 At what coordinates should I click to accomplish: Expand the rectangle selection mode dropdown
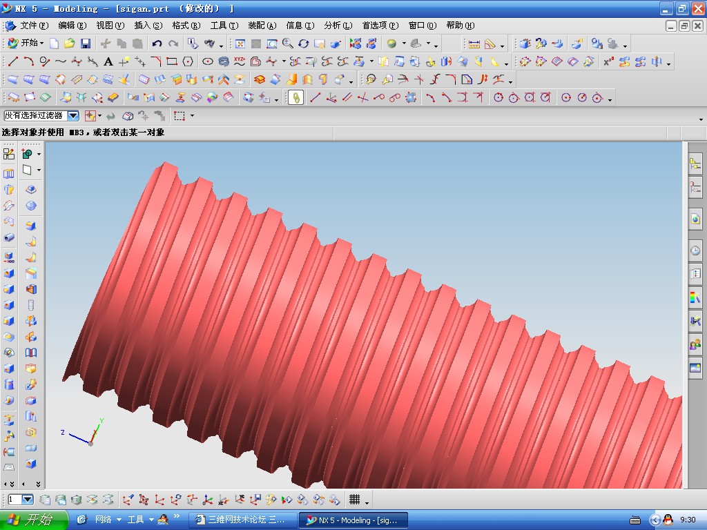(x=193, y=116)
